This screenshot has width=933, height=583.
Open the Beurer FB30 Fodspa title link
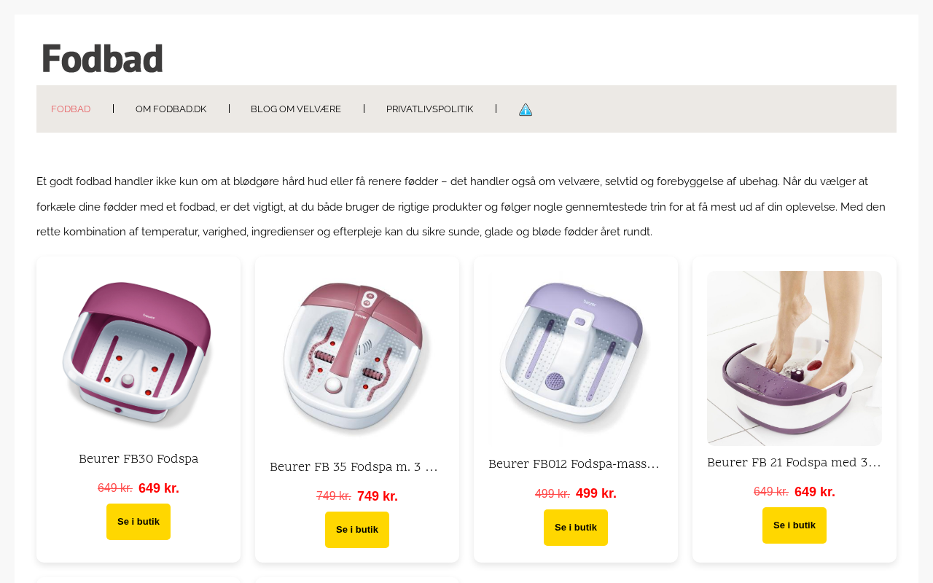(x=138, y=459)
